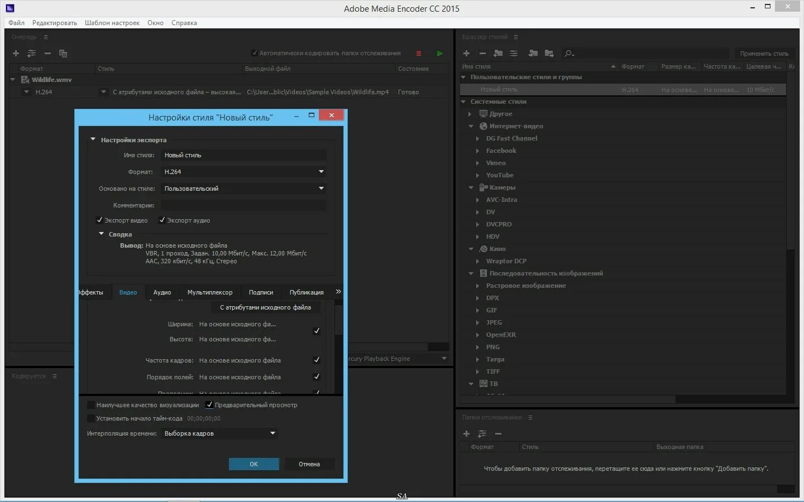Click the Wildlife.wmv file icon in queue
Image resolution: width=804 pixels, height=502 pixels.
[25, 80]
